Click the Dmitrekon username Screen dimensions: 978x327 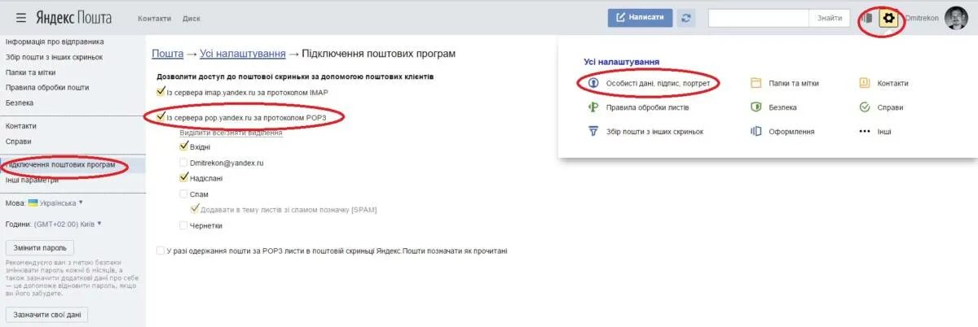922,18
